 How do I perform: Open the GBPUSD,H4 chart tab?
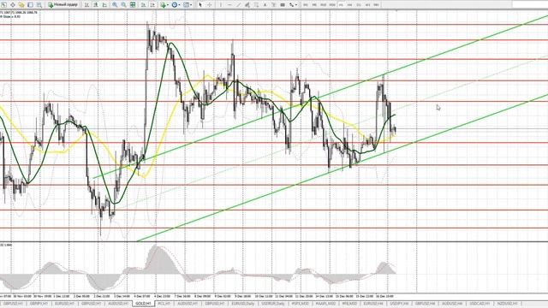425,304
